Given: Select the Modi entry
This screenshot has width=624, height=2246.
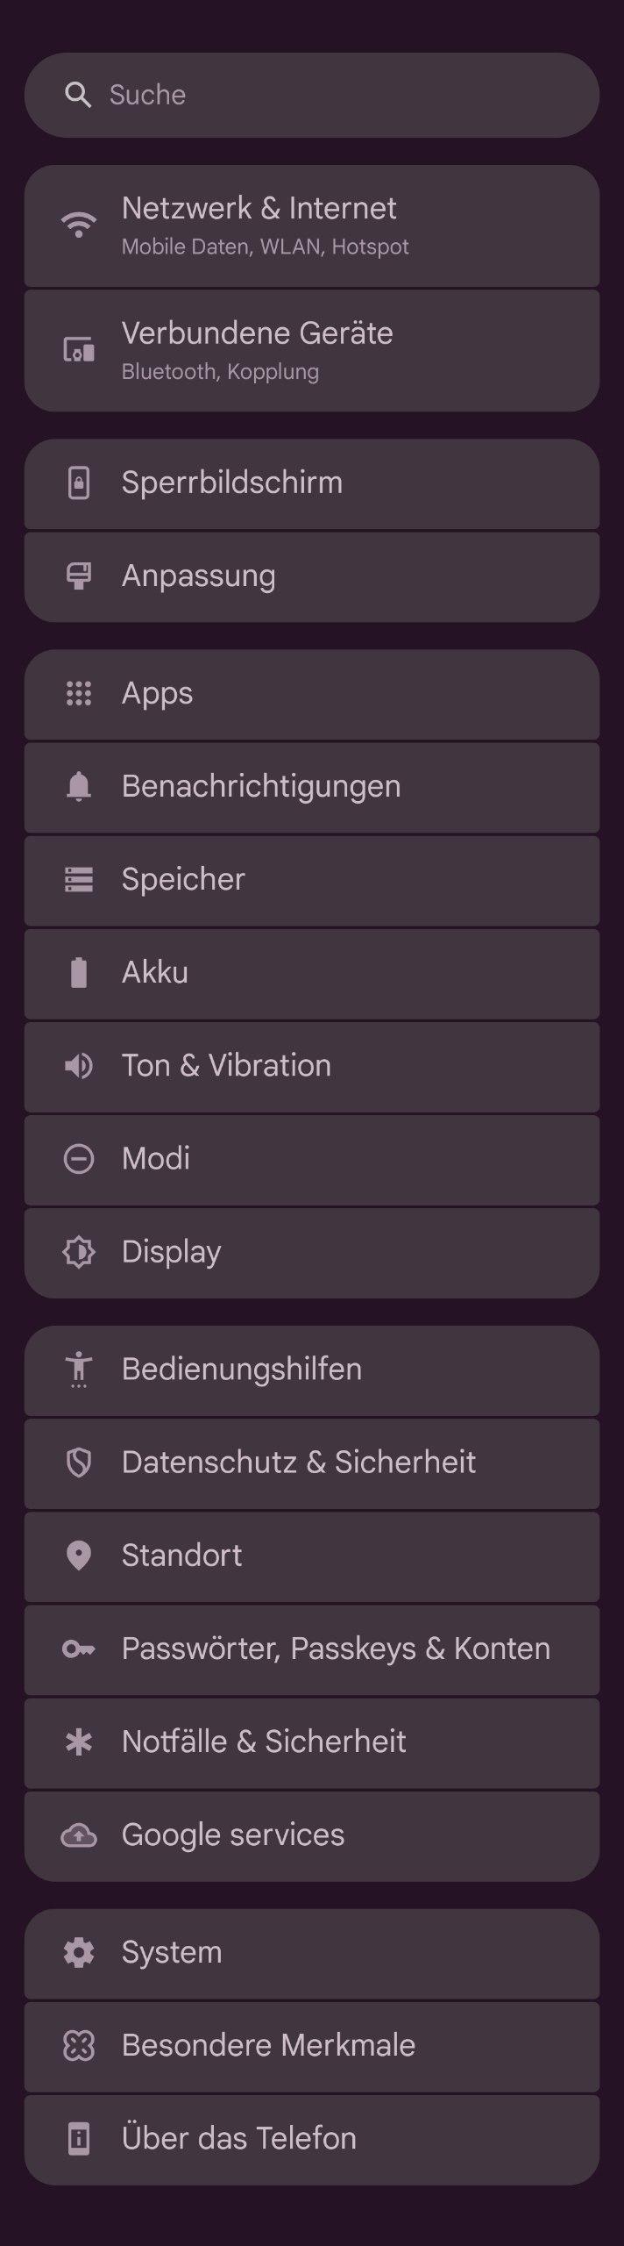Looking at the screenshot, I should tap(312, 1159).
